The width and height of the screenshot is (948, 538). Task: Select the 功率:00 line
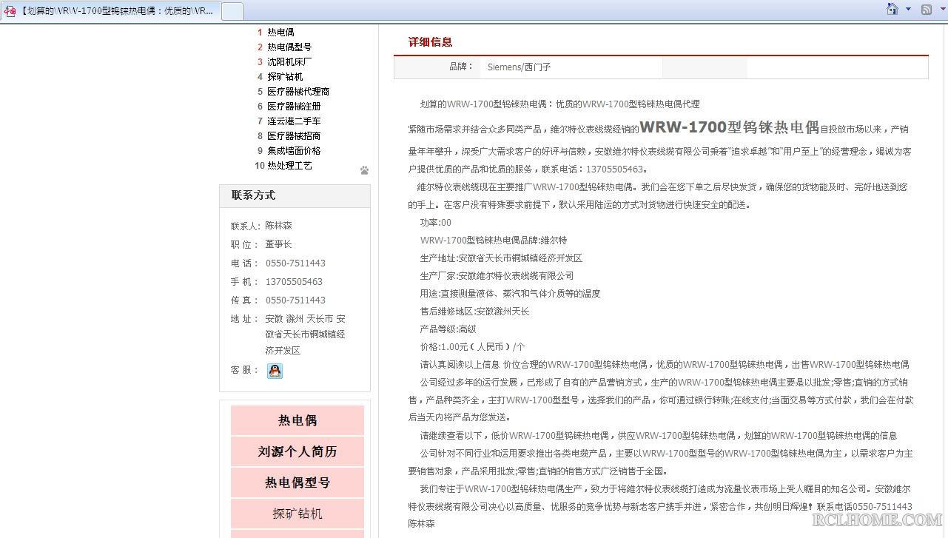click(435, 223)
